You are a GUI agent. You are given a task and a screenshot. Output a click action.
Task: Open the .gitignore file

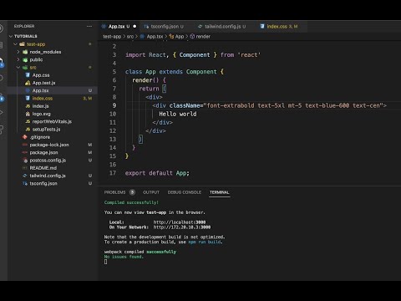pyautogui.click(x=40, y=137)
